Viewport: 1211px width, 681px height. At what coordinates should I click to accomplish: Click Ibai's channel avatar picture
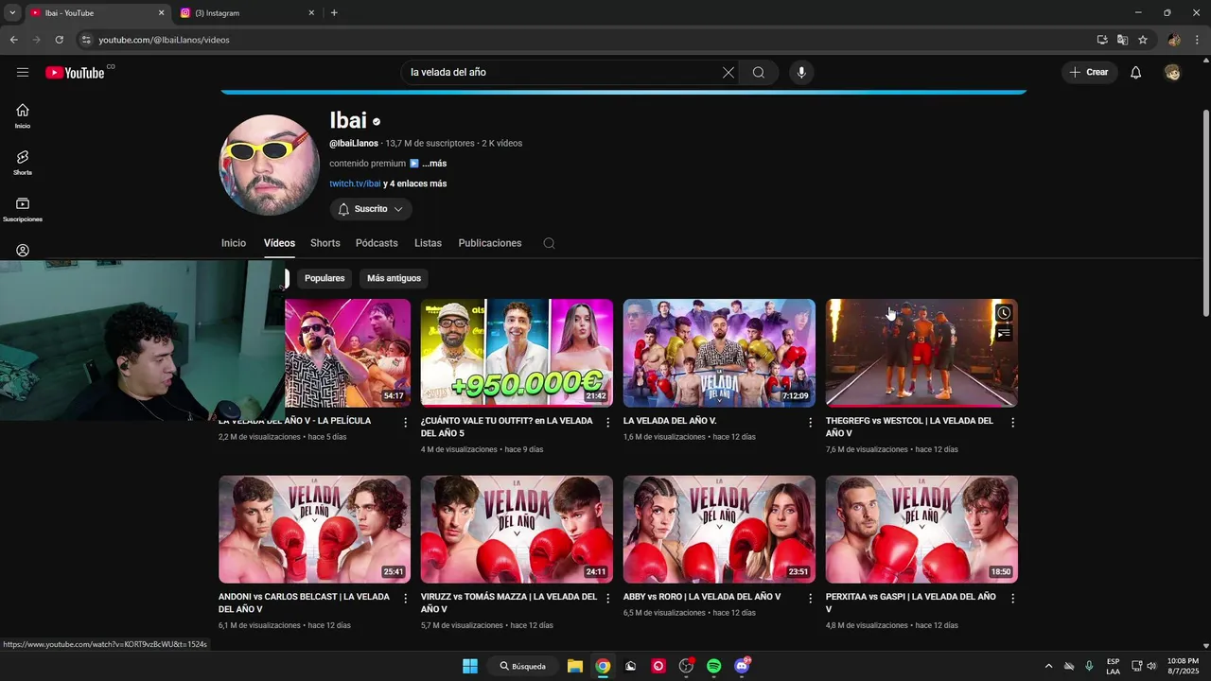[x=270, y=165]
